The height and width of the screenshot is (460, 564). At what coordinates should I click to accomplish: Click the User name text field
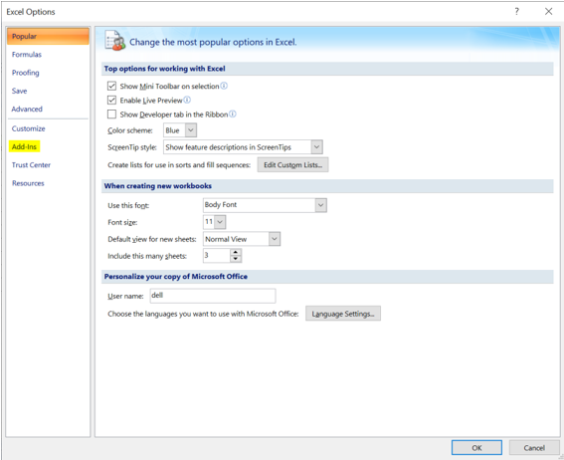(213, 296)
